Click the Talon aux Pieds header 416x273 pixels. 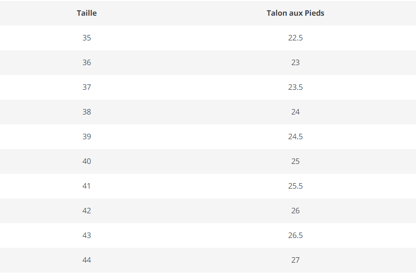(295, 13)
